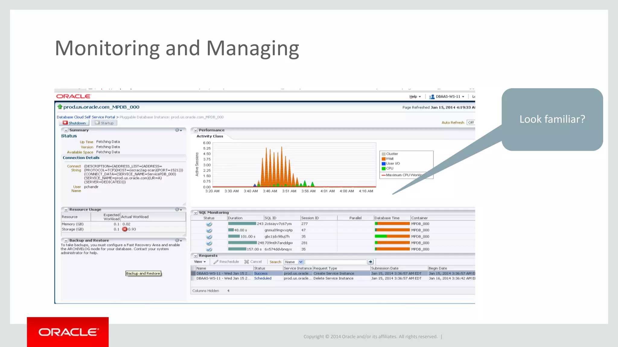Collapse the Requests panel
This screenshot has height=347, width=618.
pyautogui.click(x=196, y=256)
